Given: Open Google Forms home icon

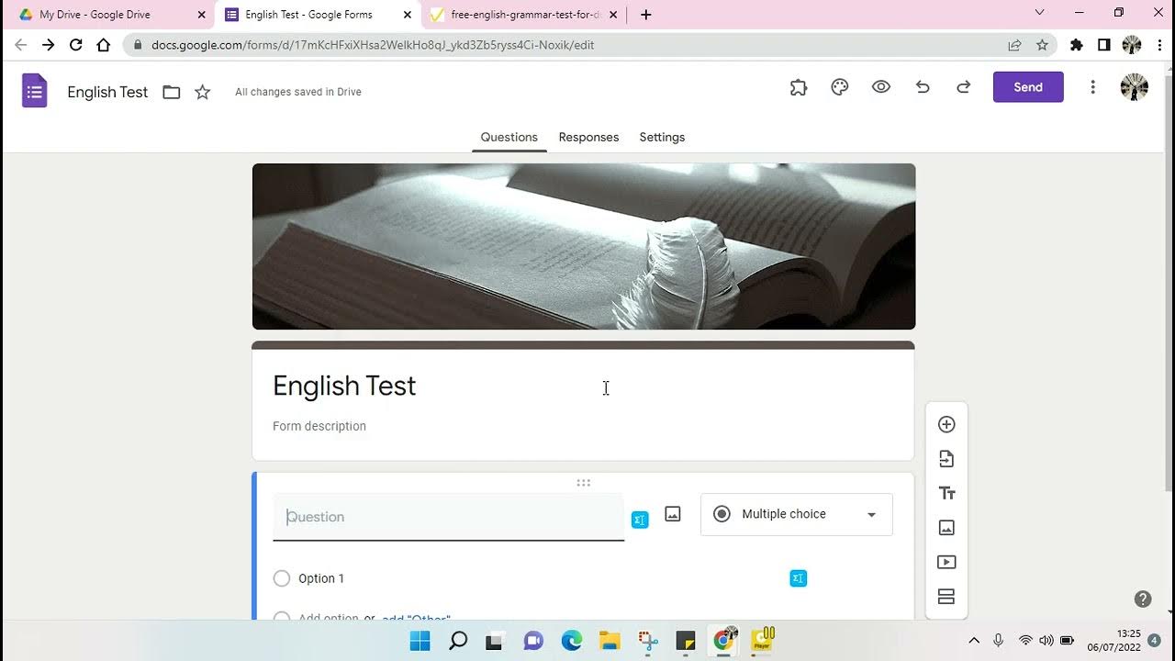Looking at the screenshot, I should [35, 91].
